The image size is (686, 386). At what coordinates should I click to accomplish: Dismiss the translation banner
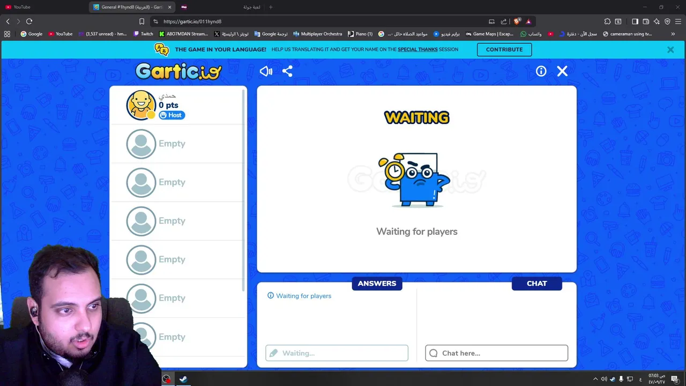pos(670,49)
